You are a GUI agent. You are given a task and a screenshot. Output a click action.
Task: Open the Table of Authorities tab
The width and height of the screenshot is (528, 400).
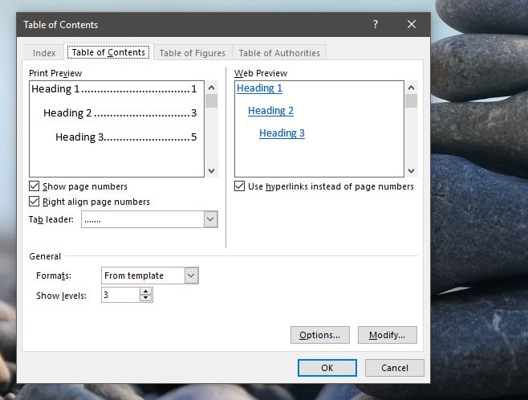[x=279, y=53]
